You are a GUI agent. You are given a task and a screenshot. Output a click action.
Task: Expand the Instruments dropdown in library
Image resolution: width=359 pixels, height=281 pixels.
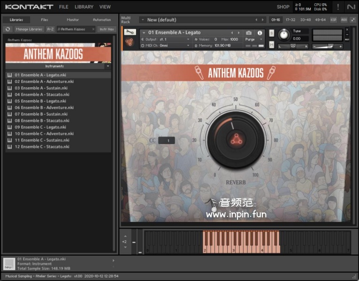coord(108,67)
